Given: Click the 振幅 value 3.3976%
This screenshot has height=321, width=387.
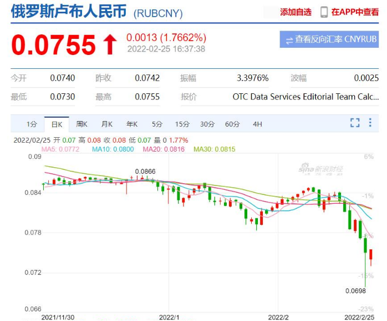Looking at the screenshot, I should tap(252, 78).
